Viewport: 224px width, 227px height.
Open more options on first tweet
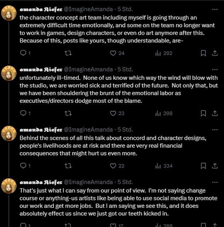[x=214, y=9]
